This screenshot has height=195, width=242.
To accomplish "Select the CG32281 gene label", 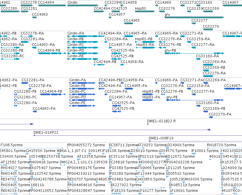I will pyautogui.click(x=29, y=8).
